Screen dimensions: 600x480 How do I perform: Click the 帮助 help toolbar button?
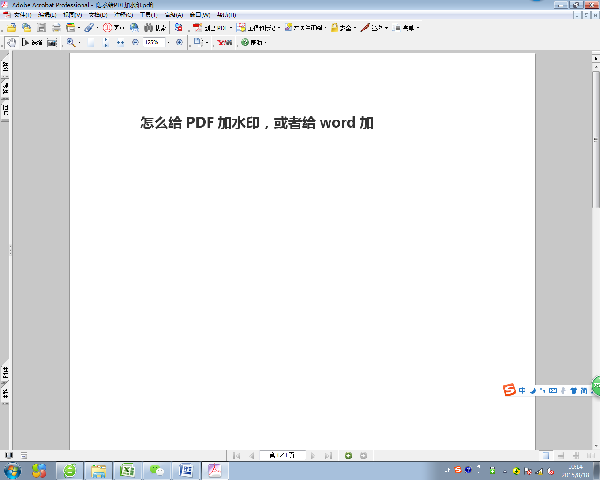click(254, 42)
